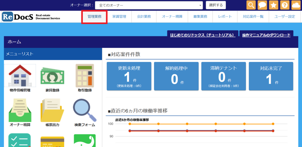Click the 解約処理中 count card
302x147 pixels.
point(176,76)
